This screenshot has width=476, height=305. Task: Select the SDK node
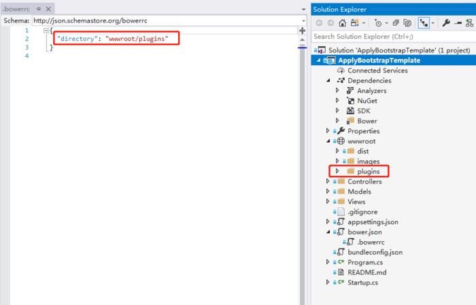click(x=364, y=111)
